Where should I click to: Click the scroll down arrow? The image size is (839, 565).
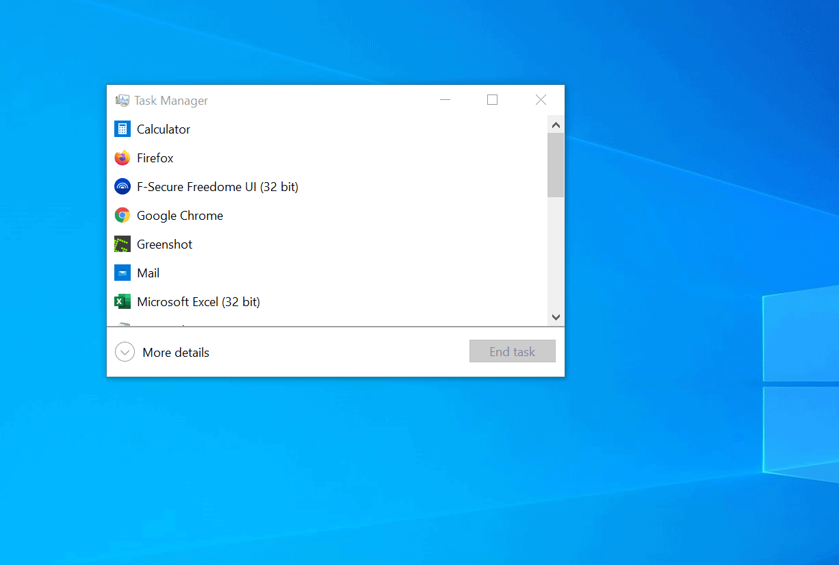click(556, 317)
